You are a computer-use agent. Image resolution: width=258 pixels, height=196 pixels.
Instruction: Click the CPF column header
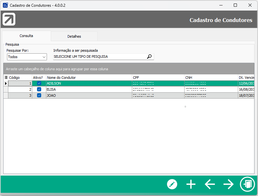click(158, 78)
